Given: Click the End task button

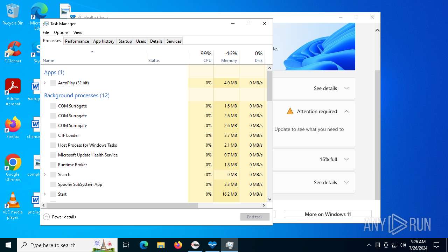Looking at the screenshot, I should tap(255, 217).
